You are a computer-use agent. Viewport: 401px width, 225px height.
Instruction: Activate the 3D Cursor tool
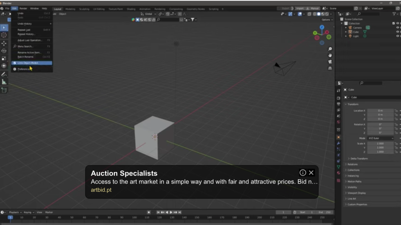(x=4, y=35)
